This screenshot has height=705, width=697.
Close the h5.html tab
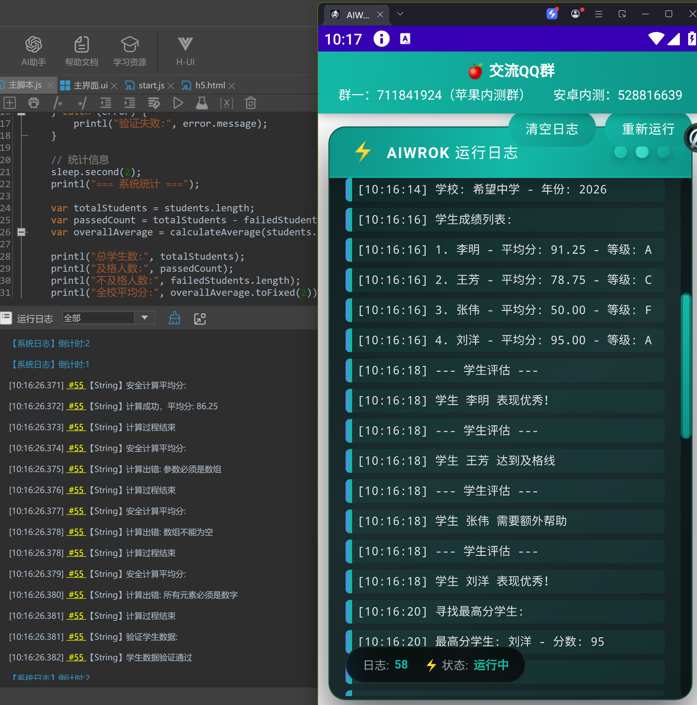tap(232, 86)
